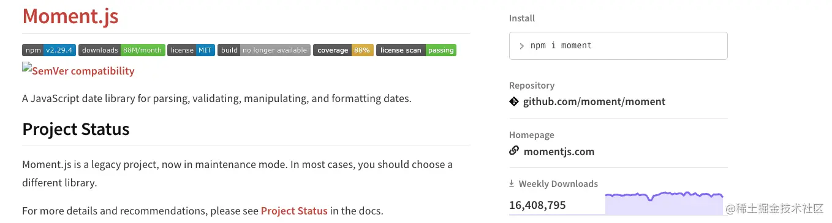Select the 16,408,795 weekly downloads count
This screenshot has width=832, height=223.
537,205
